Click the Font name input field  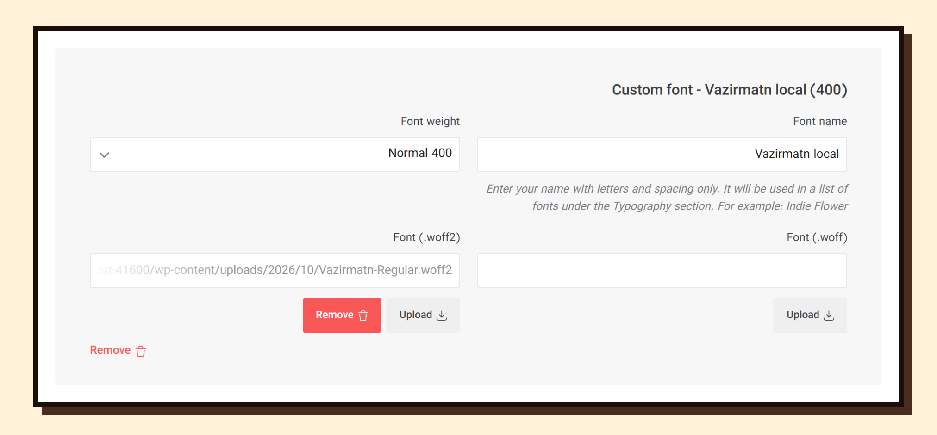pyautogui.click(x=662, y=154)
